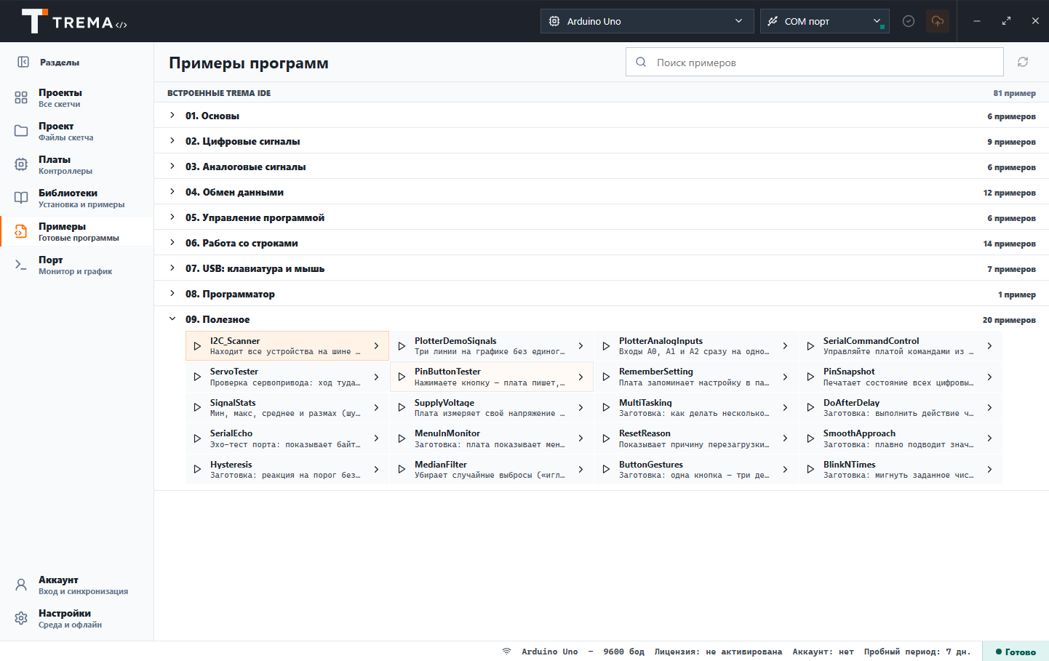Click the TREMA logo
This screenshot has height=661, width=1049.
74,21
